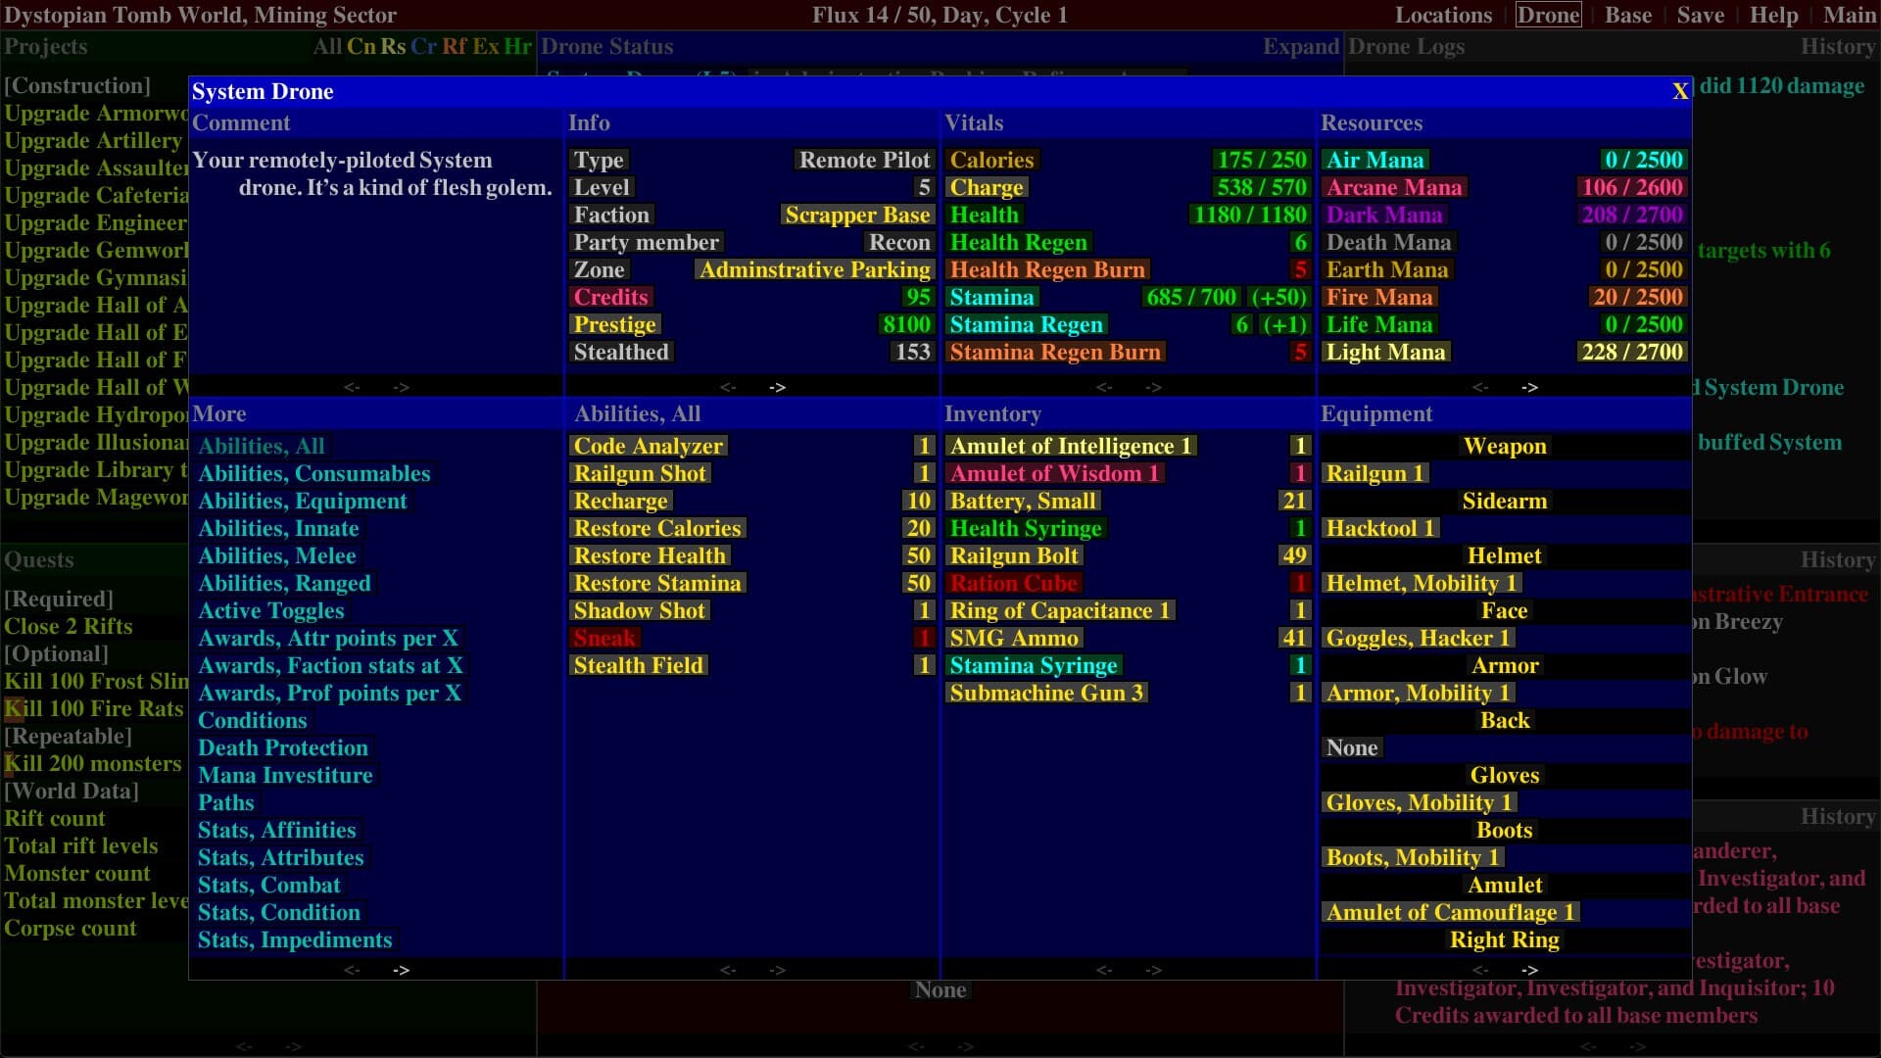The image size is (1881, 1058).
Task: Switch to the Base menu
Action: click(1627, 16)
